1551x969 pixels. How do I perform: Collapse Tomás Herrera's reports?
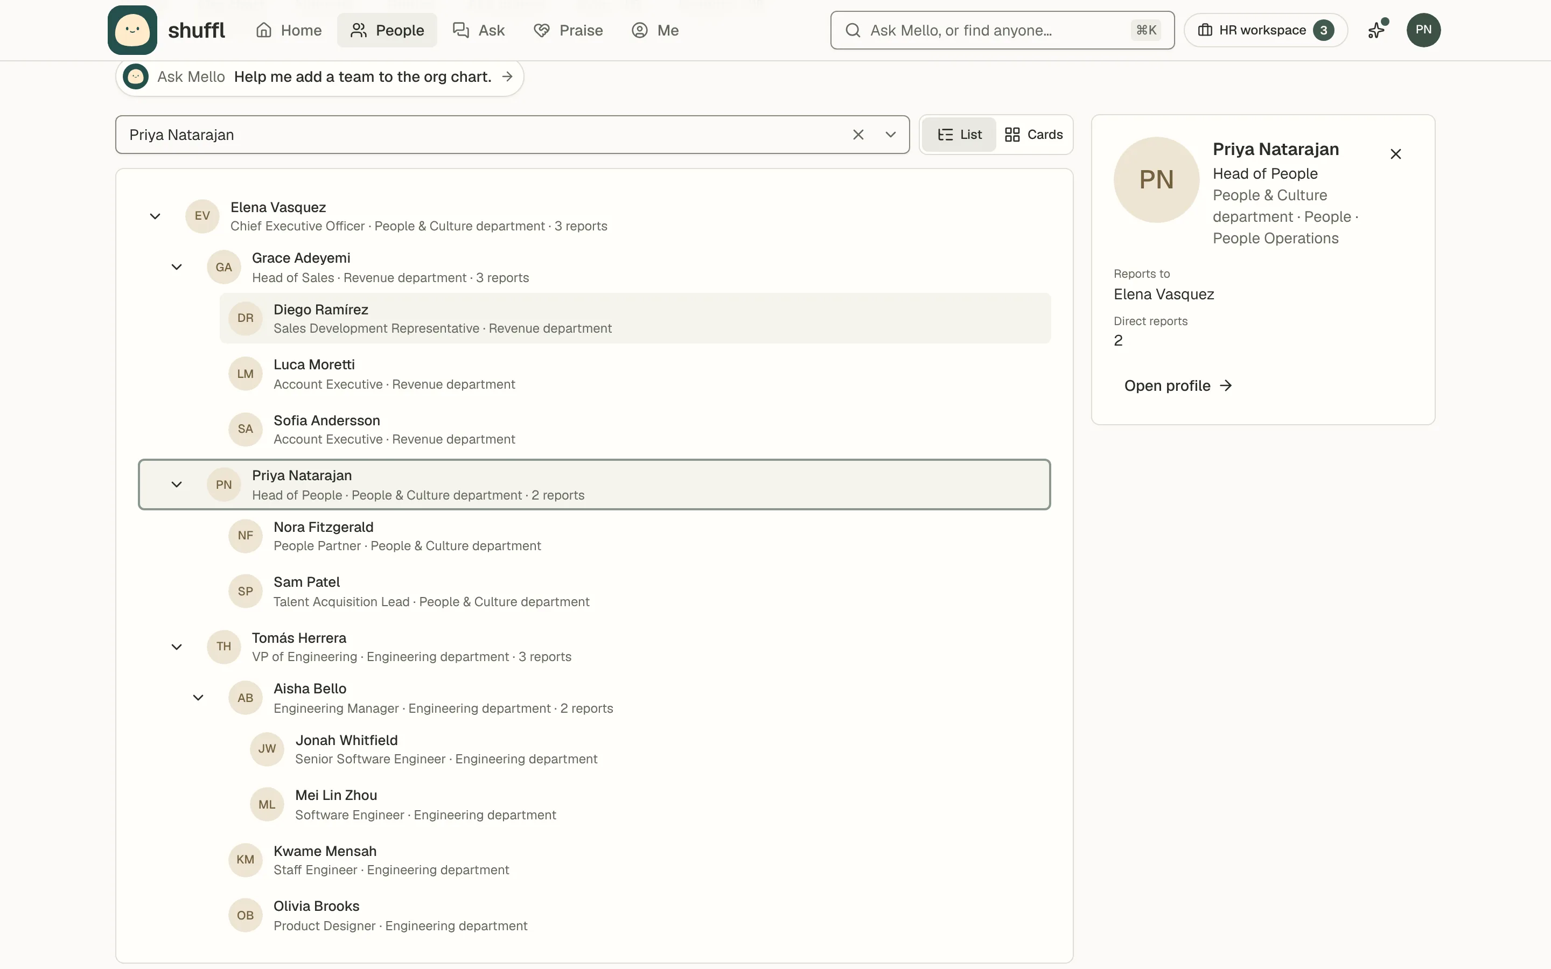(177, 647)
